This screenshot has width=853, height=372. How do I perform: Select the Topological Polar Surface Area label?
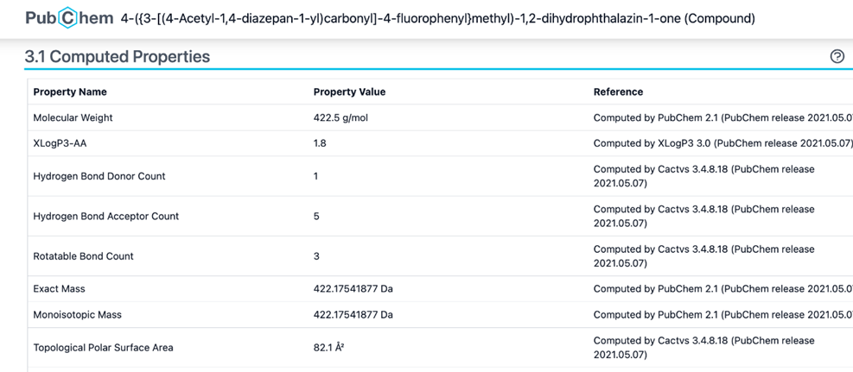click(103, 348)
